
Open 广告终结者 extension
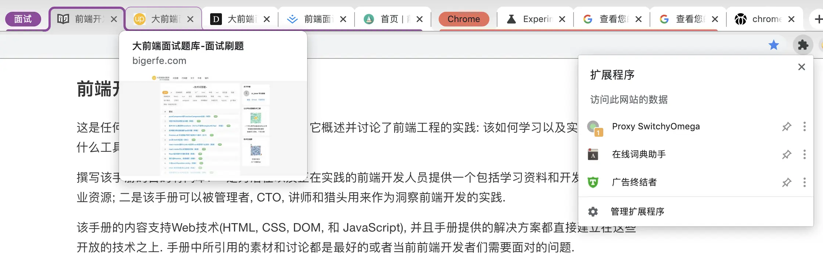(635, 182)
